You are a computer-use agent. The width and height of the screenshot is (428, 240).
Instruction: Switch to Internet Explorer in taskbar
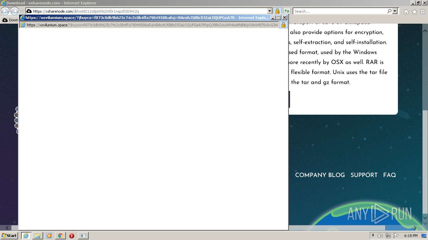pyautogui.click(x=26, y=236)
